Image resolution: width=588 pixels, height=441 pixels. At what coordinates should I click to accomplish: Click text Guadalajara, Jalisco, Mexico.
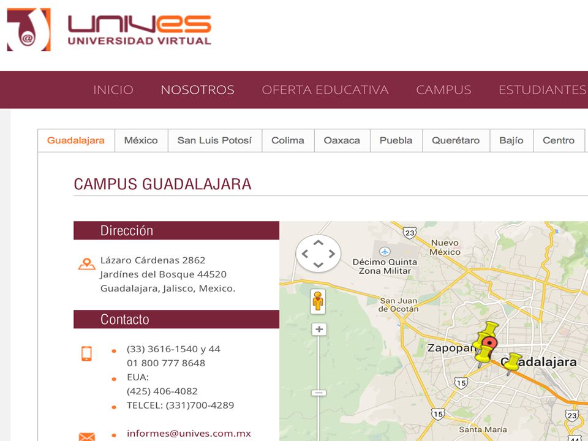coord(168,288)
